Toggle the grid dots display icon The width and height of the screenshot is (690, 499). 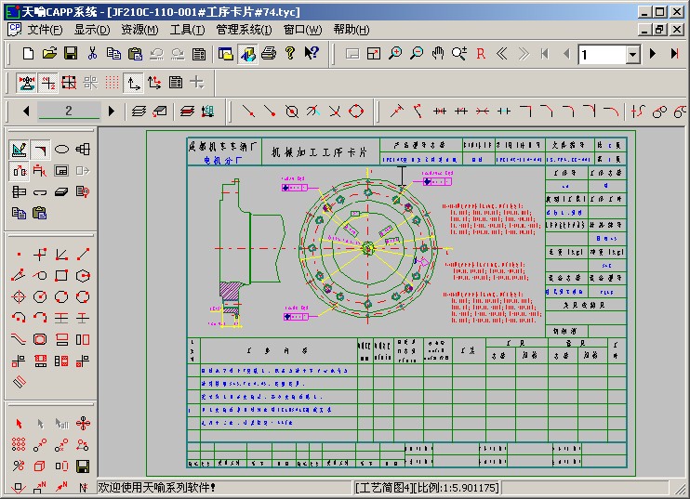click(x=112, y=82)
